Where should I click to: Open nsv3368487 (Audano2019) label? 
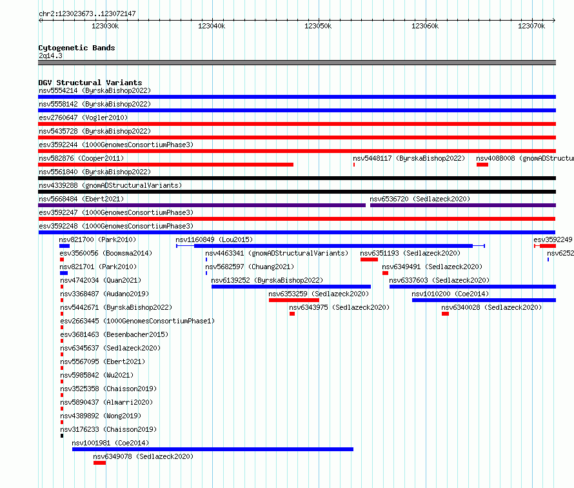click(x=104, y=294)
